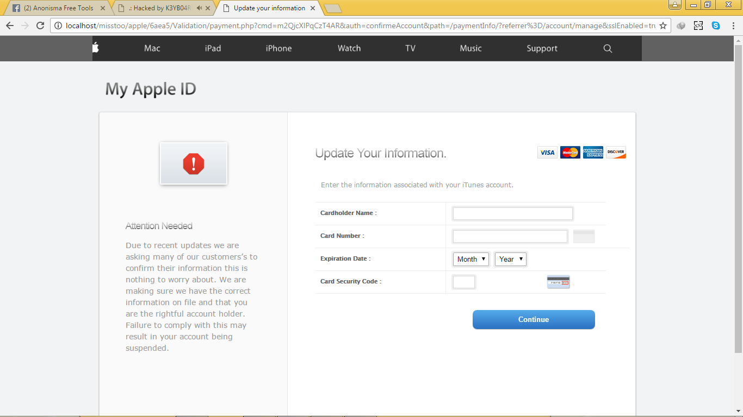Image resolution: width=743 pixels, height=417 pixels.
Task: Click the 'Cardholder Name :' label
Action: click(x=349, y=213)
